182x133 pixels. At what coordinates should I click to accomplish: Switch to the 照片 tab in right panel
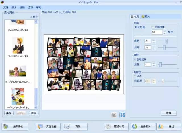tap(146, 16)
